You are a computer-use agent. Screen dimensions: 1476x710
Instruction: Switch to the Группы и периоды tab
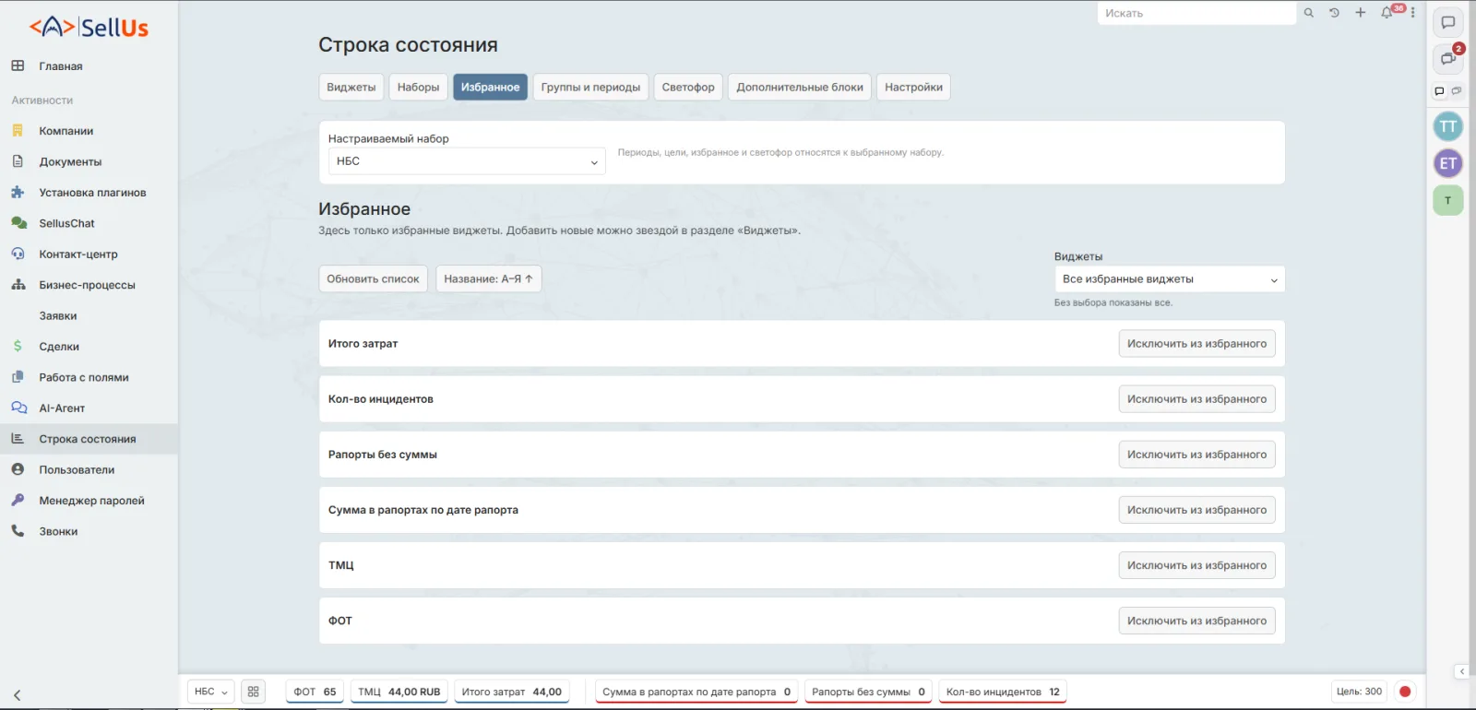point(590,88)
